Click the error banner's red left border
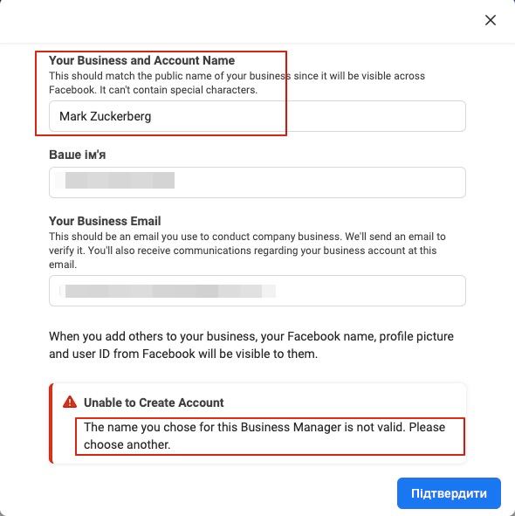This screenshot has height=516, width=515. click(51, 423)
